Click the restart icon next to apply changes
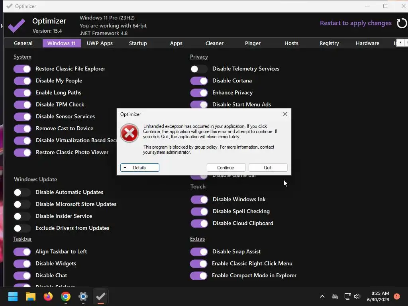 [x=402, y=23]
